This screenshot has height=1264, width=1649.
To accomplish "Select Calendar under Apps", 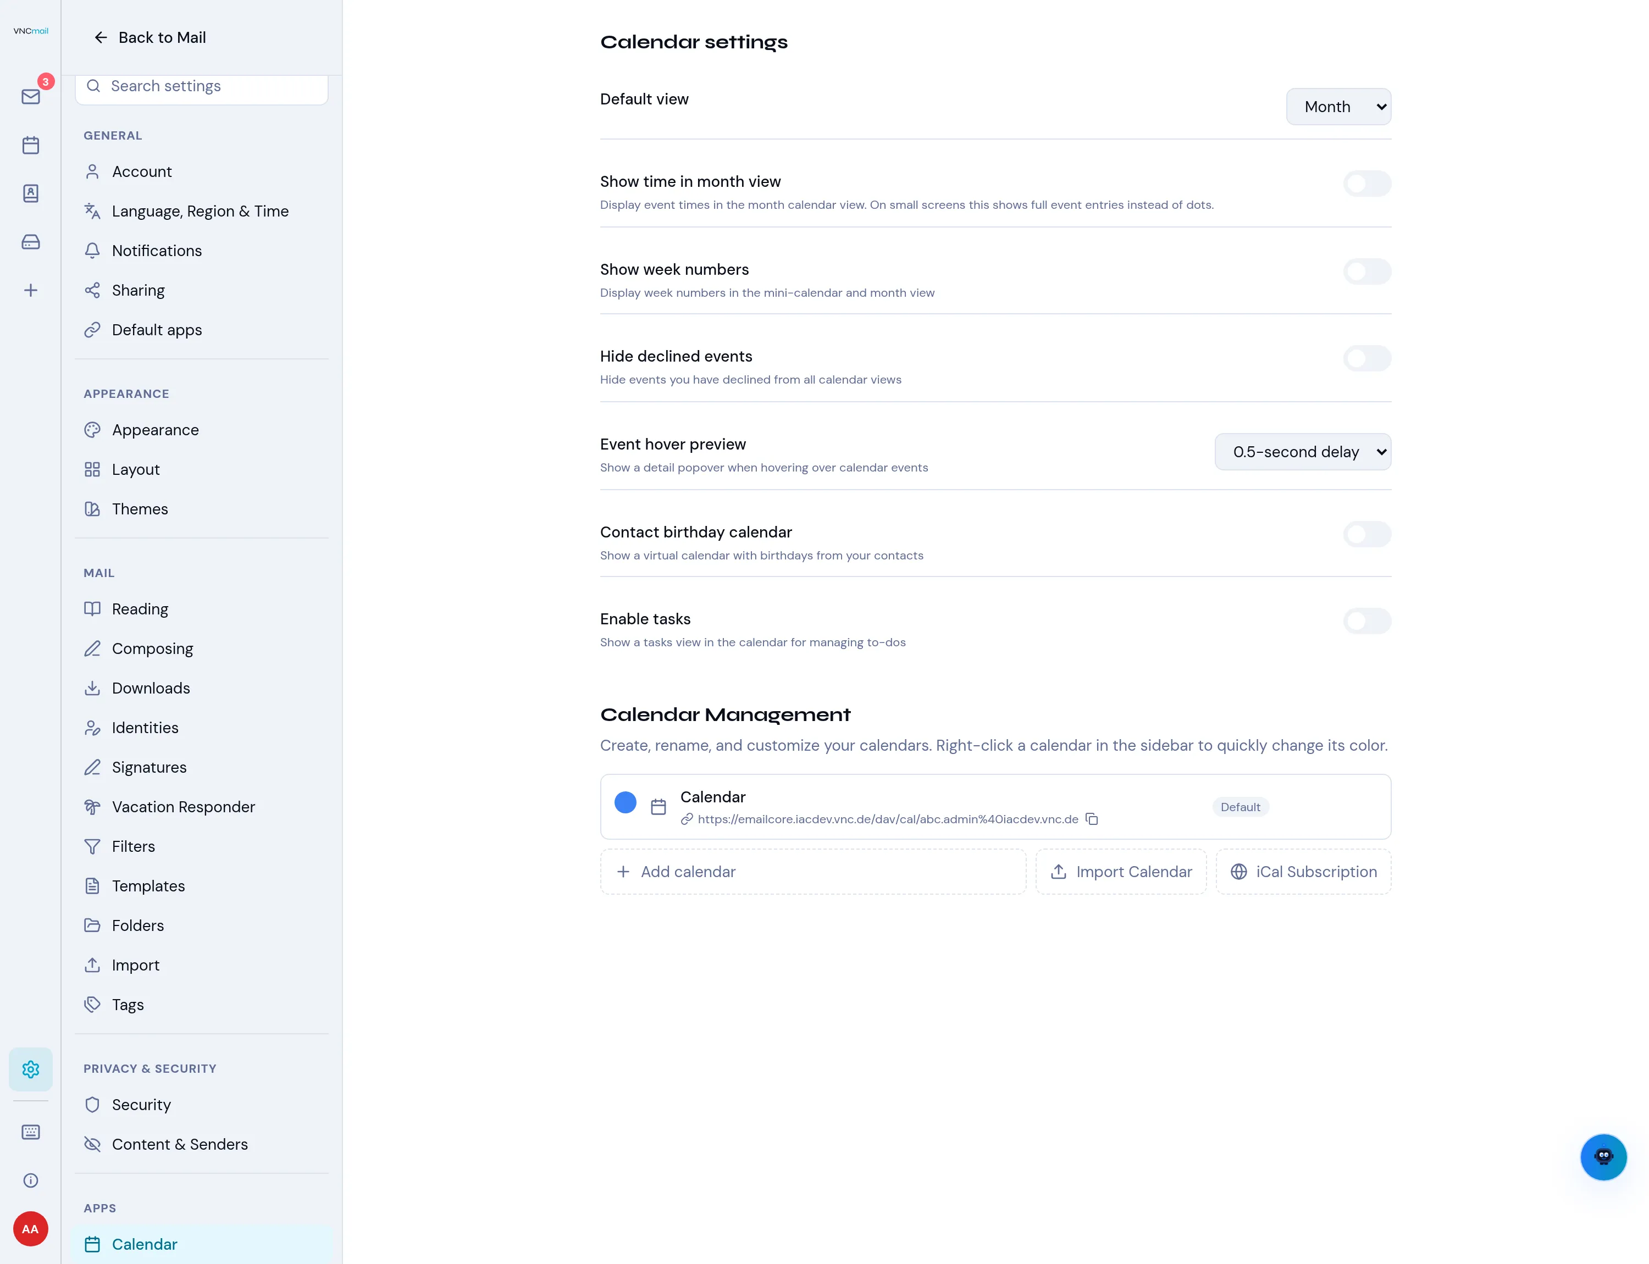I will (x=202, y=1244).
